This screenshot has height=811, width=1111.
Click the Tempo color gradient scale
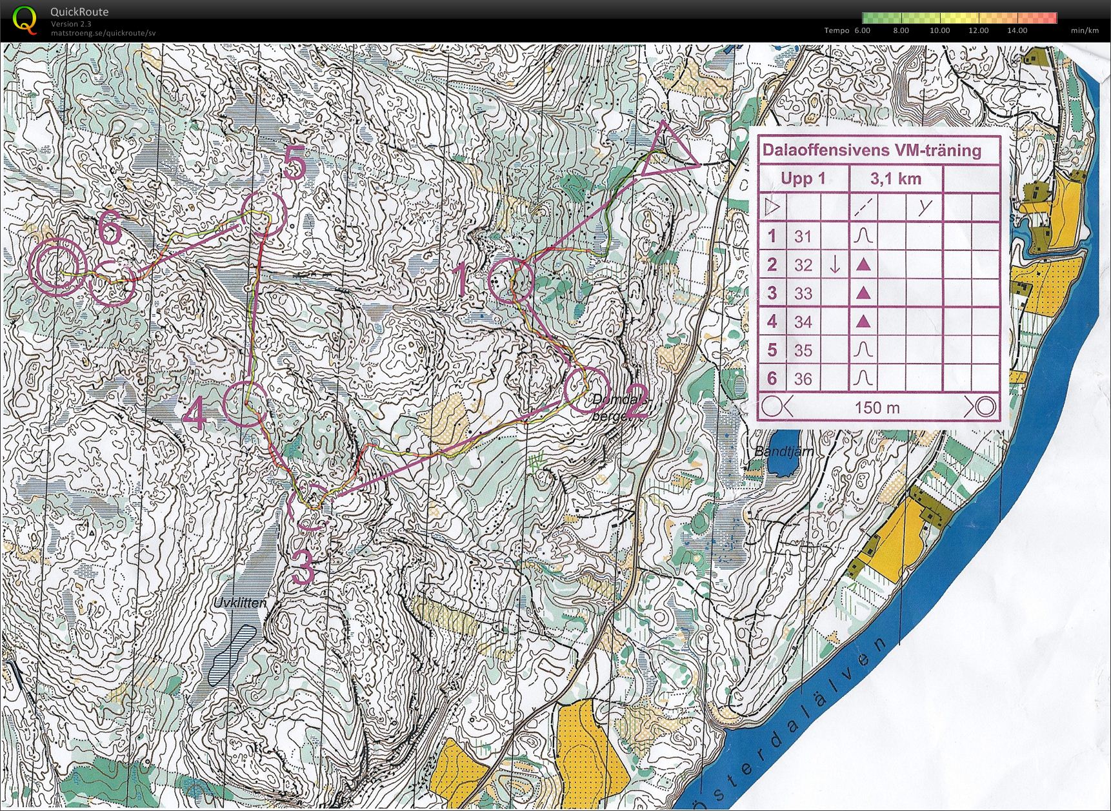coord(959,18)
